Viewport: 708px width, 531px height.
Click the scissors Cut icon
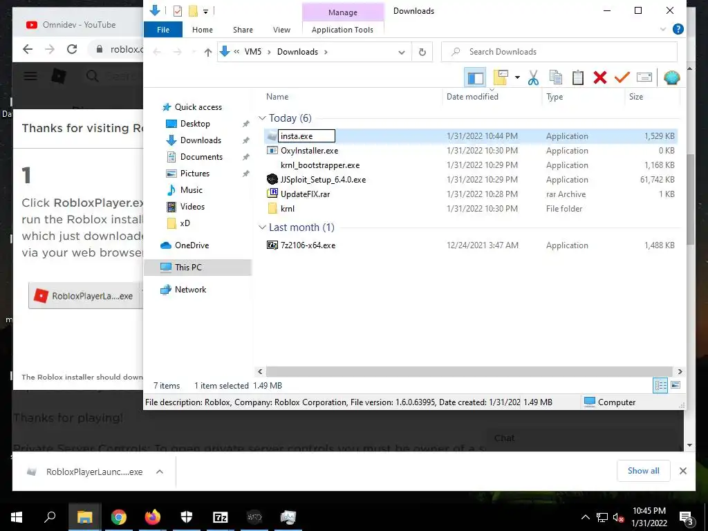click(533, 77)
